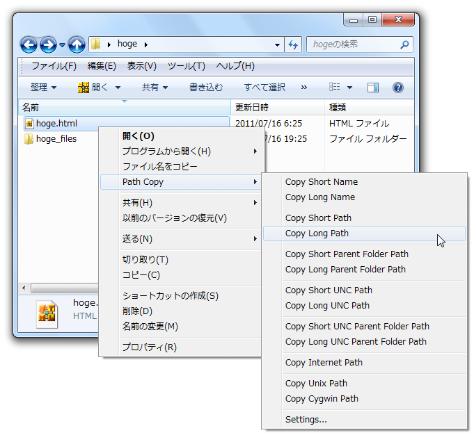The image size is (474, 435).
Task: Open the 共有 toolbar dropdown
Action: [x=155, y=88]
